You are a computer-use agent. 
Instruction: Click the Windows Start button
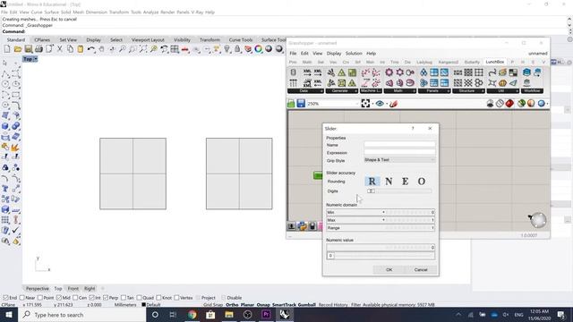coord(9,314)
